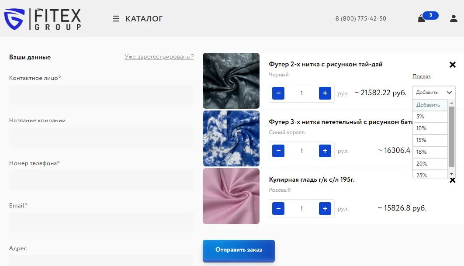Increase quantity of Футер 3-х нитка Синий коралл
464x266 pixels.
tap(325, 151)
